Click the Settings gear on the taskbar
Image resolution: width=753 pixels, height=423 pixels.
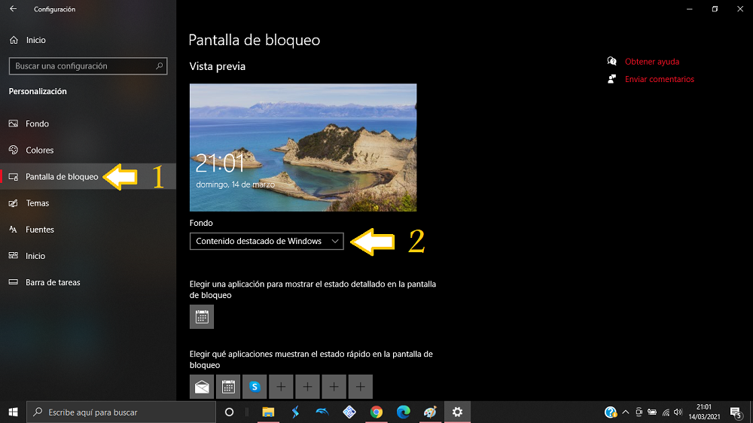pyautogui.click(x=457, y=412)
